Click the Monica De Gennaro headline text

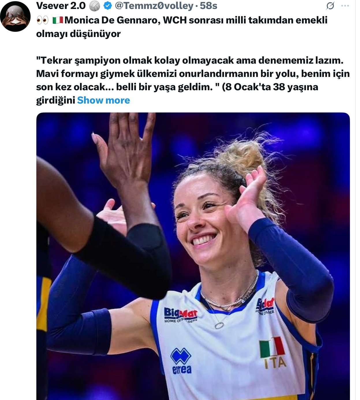[x=196, y=20]
